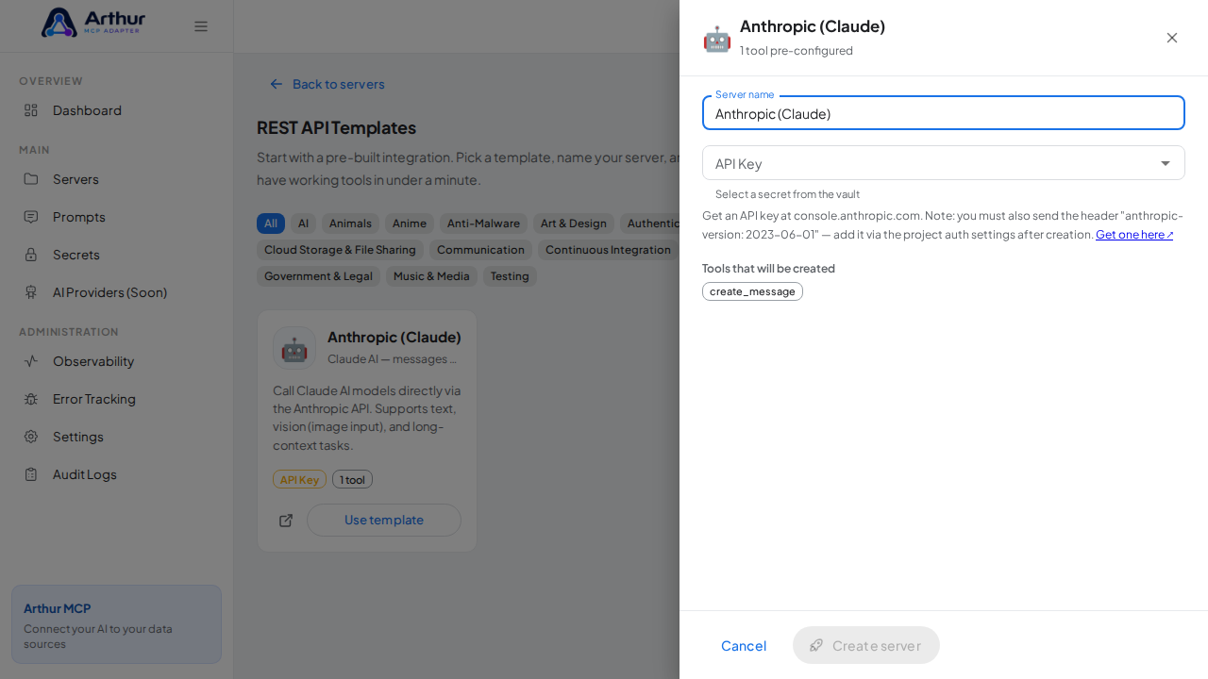The height and width of the screenshot is (679, 1208).
Task: Open template docs via external link icon
Action: point(286,521)
